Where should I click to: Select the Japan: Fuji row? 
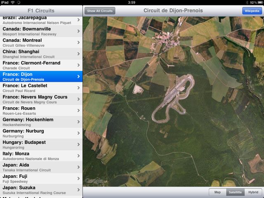[41, 179]
